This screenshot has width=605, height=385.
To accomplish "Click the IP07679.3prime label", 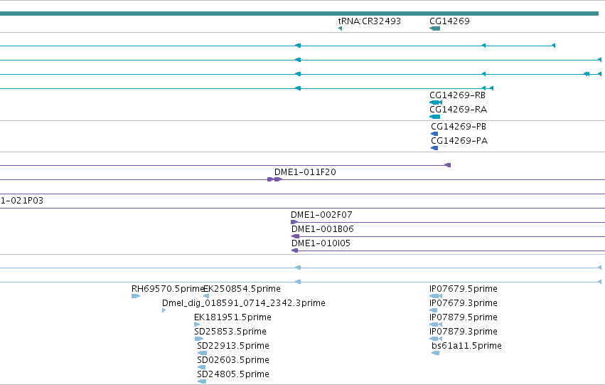I will click(x=464, y=303).
